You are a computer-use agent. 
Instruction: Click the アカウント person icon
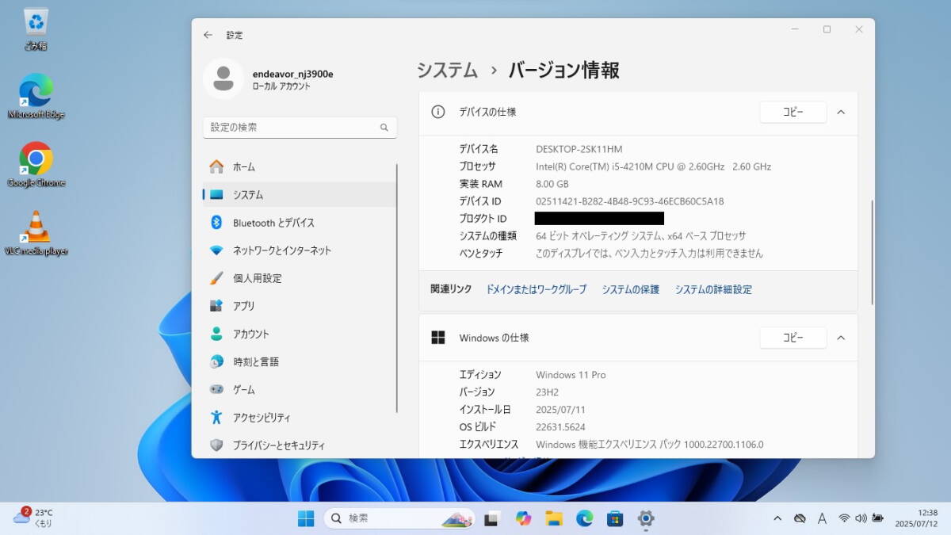click(x=216, y=334)
